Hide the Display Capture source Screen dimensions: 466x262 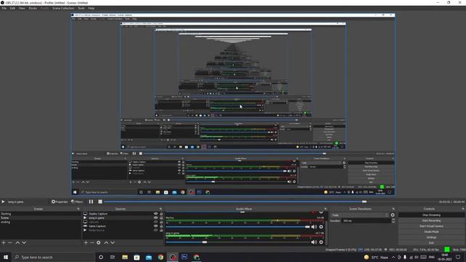coord(156,213)
